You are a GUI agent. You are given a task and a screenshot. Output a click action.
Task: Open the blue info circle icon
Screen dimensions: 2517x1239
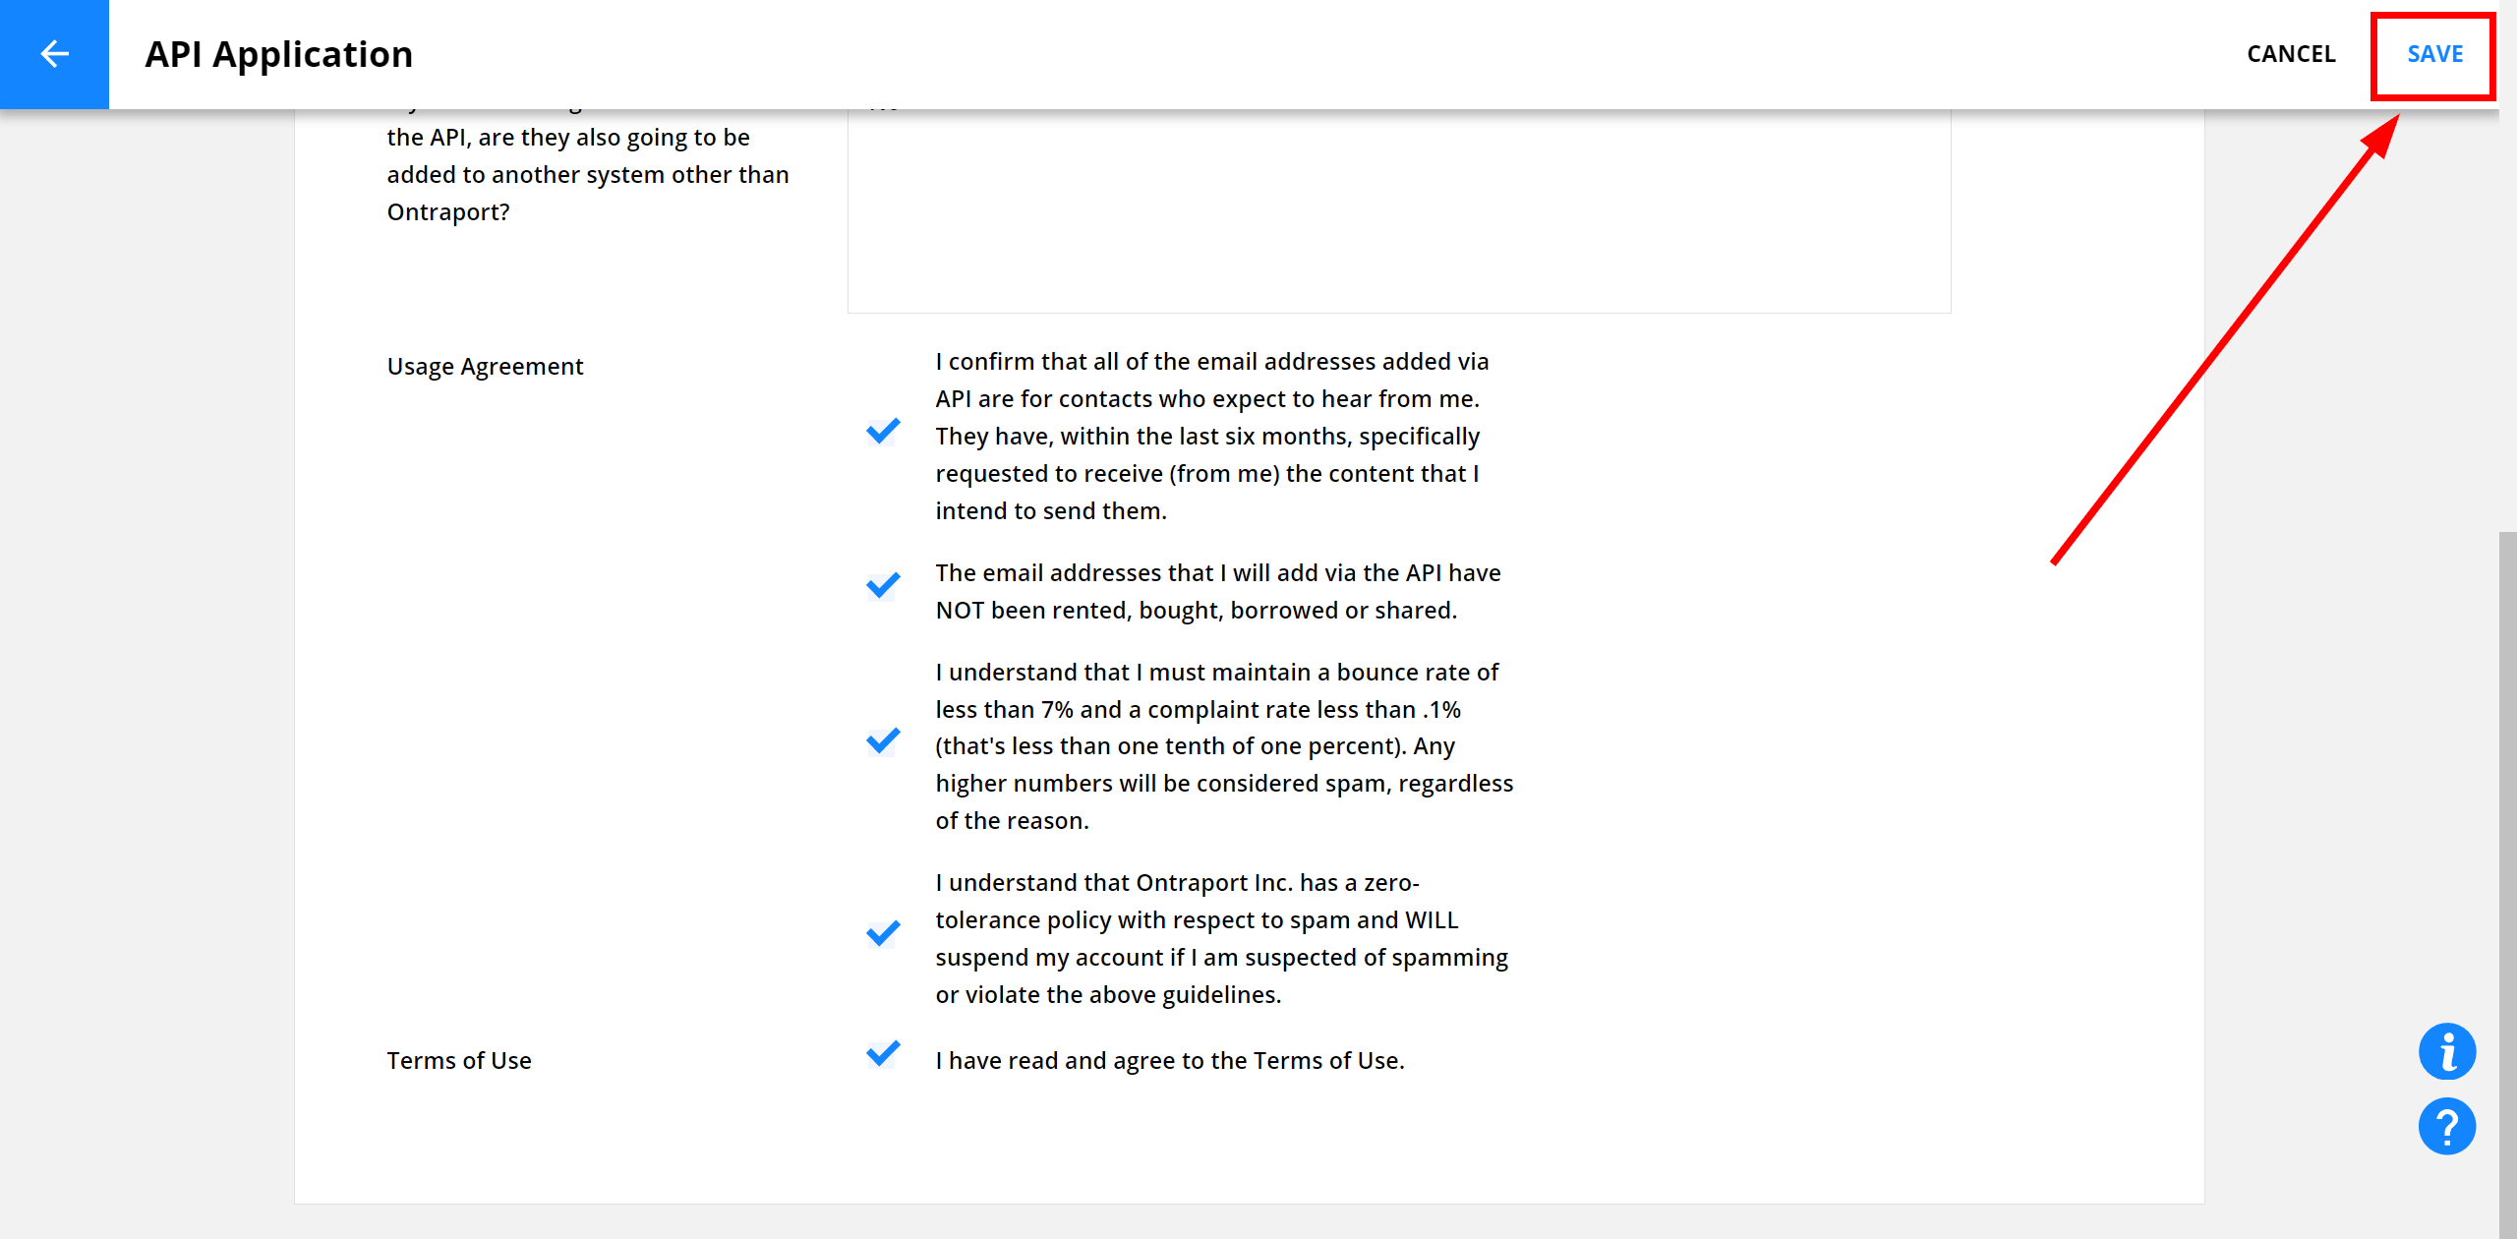pos(2446,1051)
